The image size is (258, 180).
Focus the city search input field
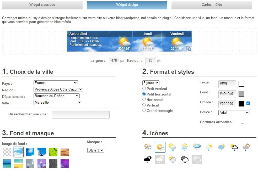(x=81, y=115)
